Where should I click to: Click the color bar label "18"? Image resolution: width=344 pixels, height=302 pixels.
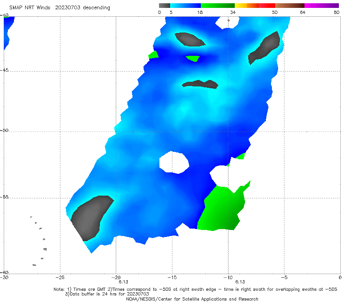pyautogui.click(x=200, y=12)
